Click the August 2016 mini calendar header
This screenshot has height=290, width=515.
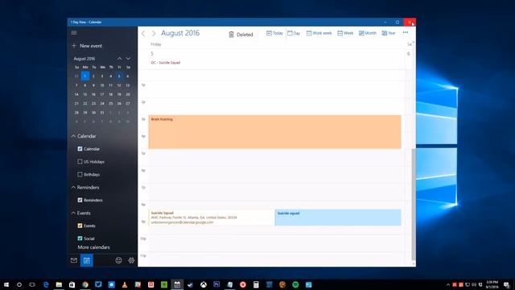[x=84, y=59]
